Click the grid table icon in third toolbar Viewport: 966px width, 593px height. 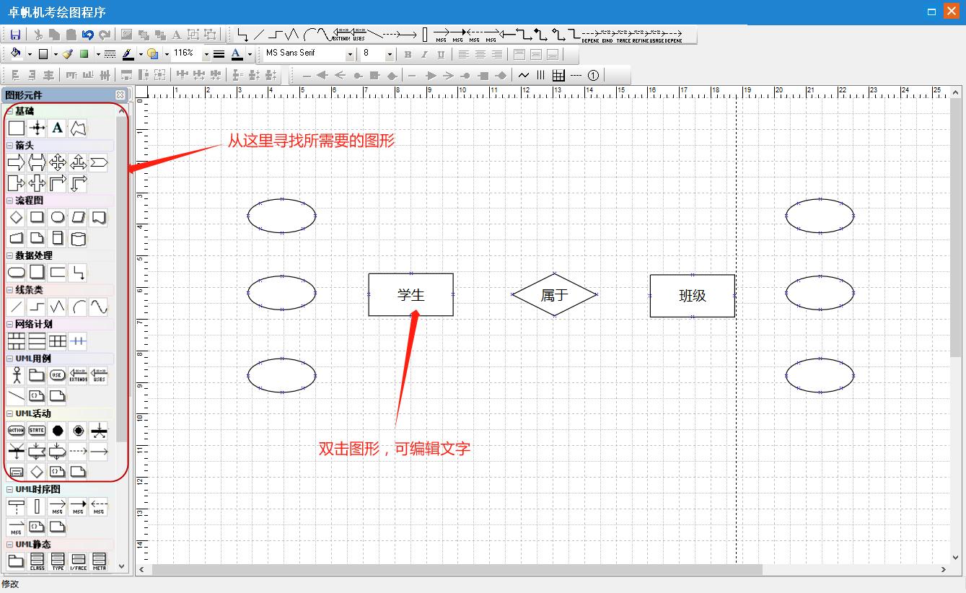(x=558, y=75)
